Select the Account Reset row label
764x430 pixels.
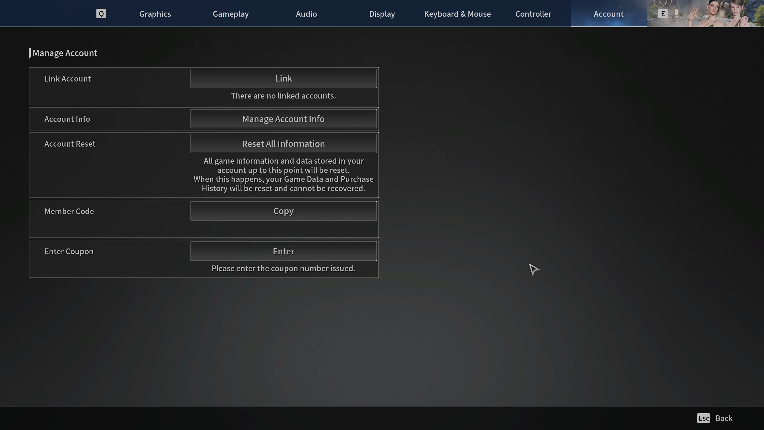point(70,144)
